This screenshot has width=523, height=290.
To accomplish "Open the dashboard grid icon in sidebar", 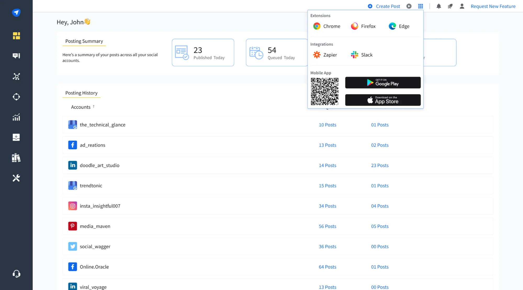I will (x=16, y=36).
